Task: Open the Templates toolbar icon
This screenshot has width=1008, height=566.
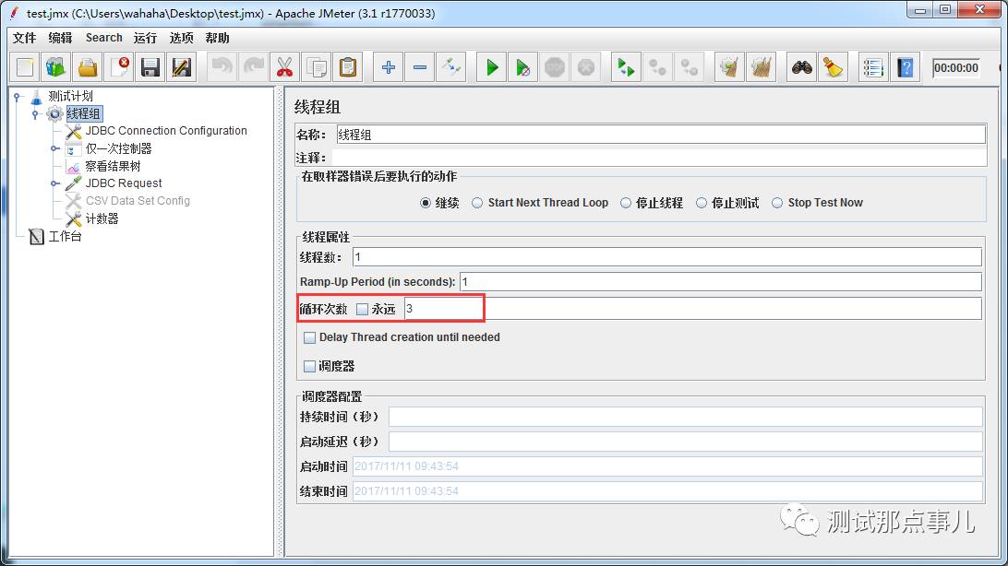Action: click(x=56, y=67)
